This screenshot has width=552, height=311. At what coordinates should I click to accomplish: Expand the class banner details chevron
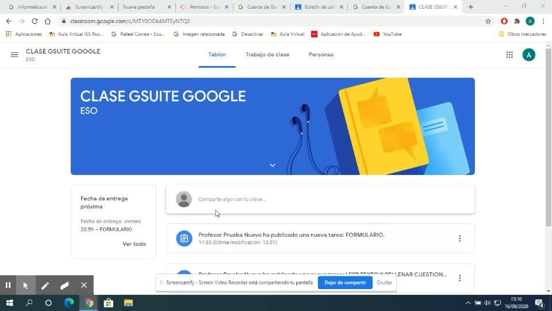pos(273,165)
